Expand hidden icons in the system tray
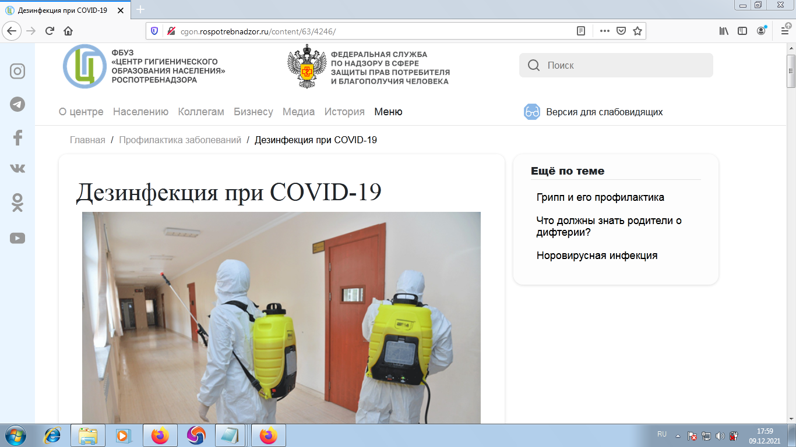 (x=678, y=436)
